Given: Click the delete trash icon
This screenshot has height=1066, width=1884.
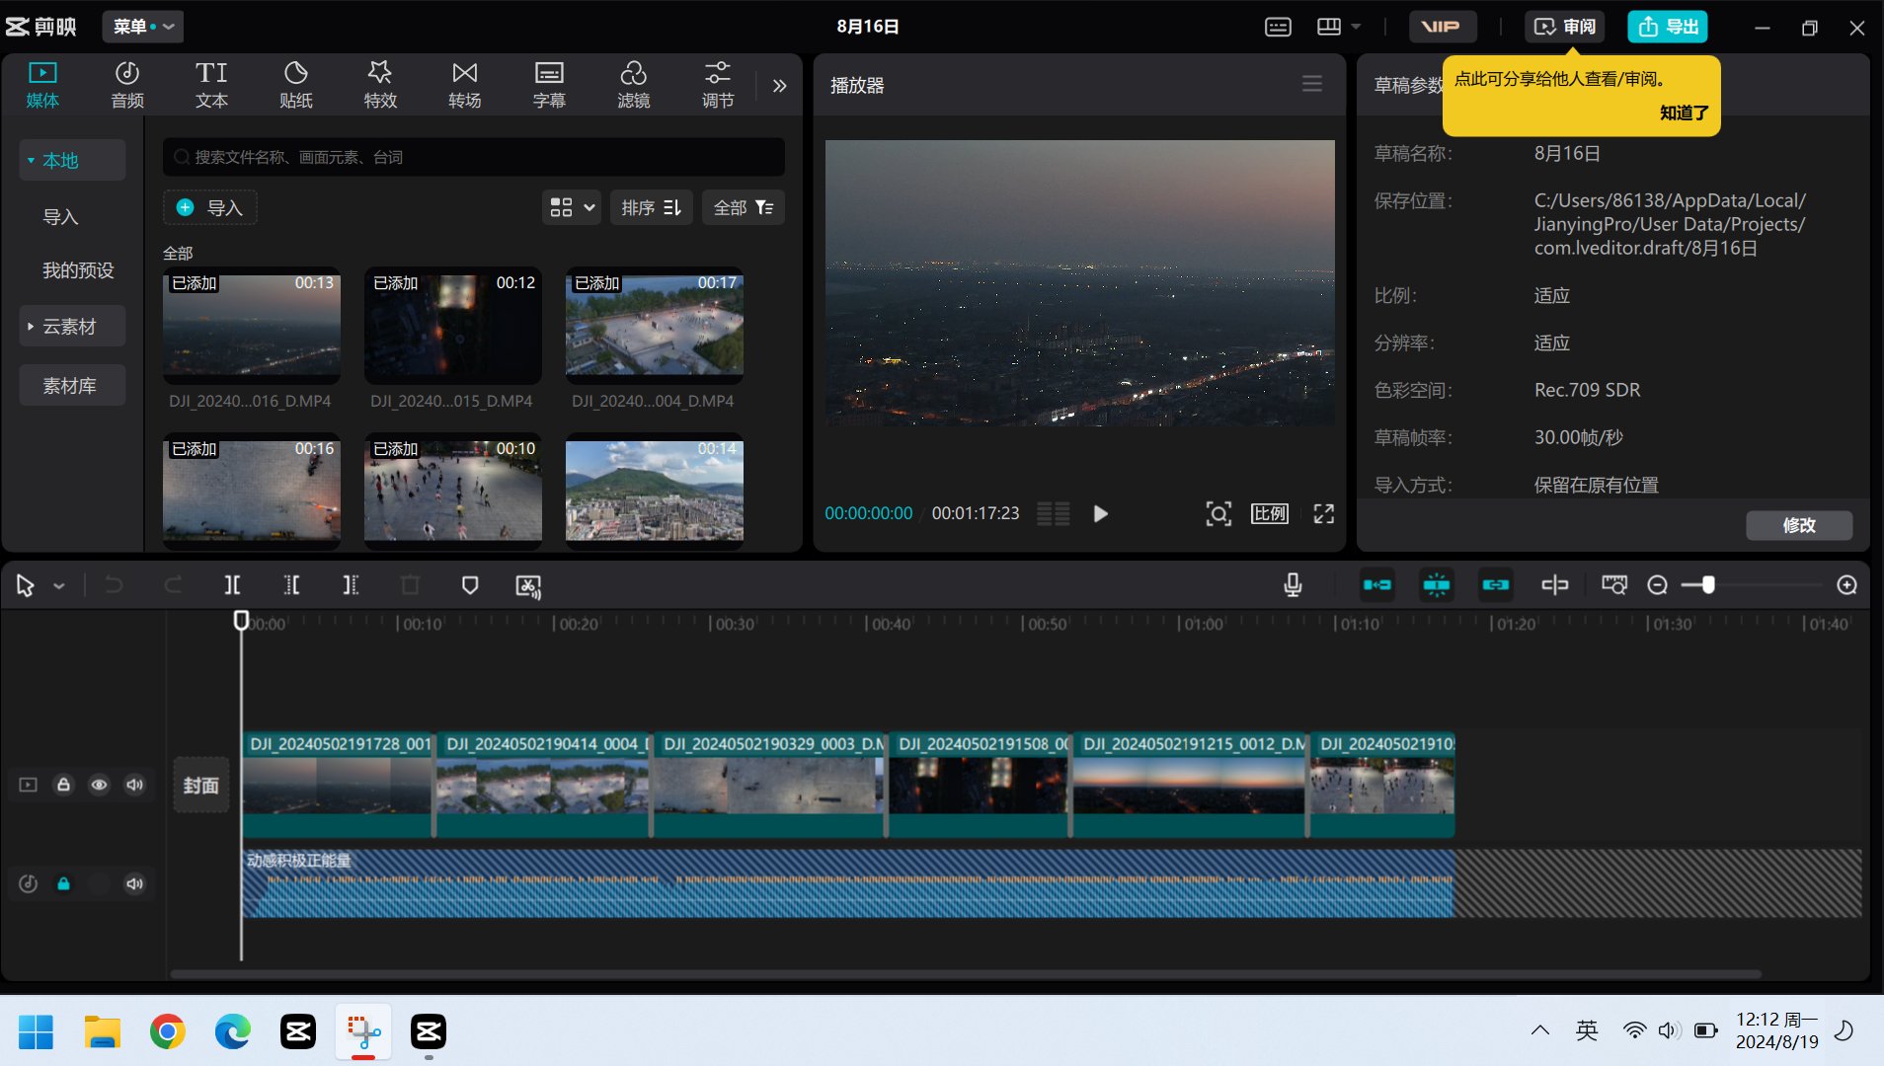Looking at the screenshot, I should coord(410,585).
